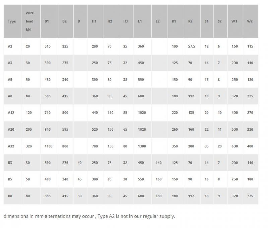268x228 pixels.
Task: Click the S2 value 20 in row A32
Action: [x=220, y=146]
